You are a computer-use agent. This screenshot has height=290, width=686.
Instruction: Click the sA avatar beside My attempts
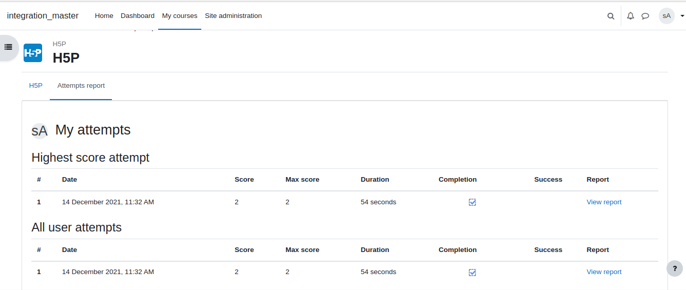click(40, 131)
